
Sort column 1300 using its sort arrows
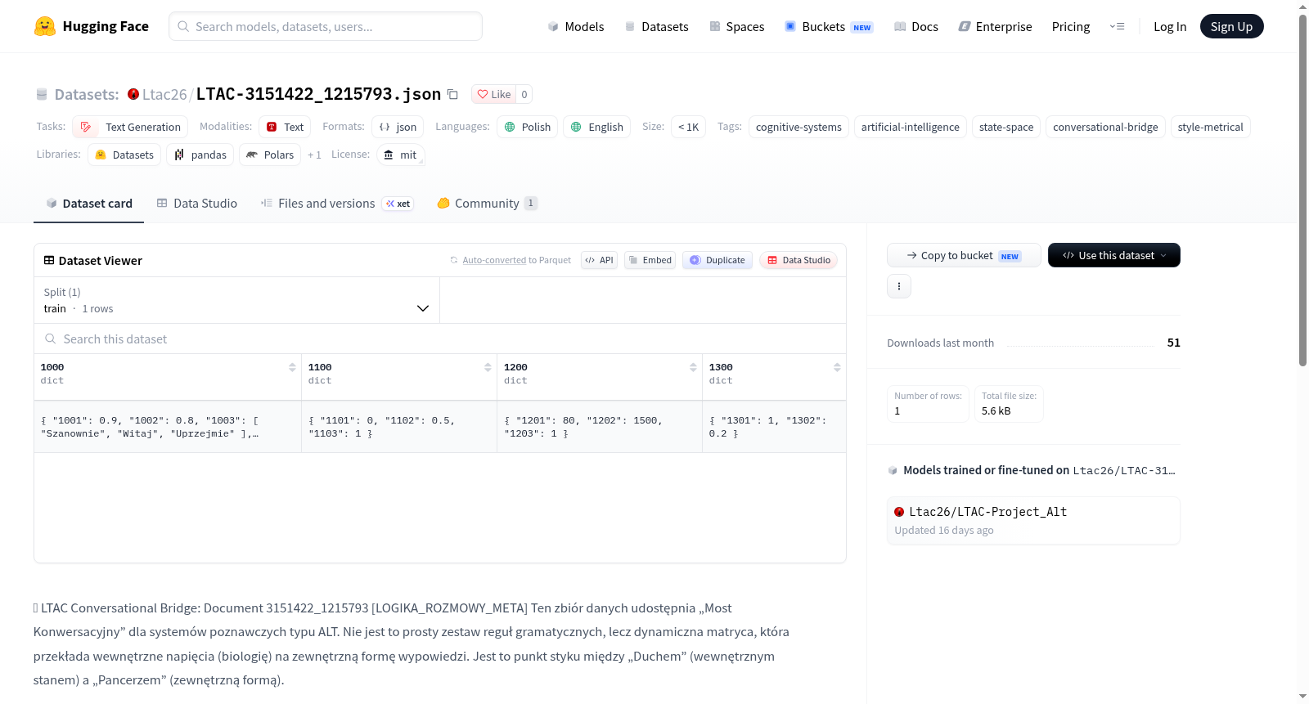[x=837, y=367]
